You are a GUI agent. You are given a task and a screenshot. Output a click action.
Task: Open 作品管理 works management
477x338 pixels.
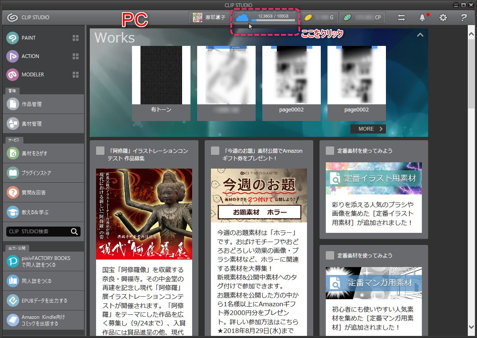coord(43,104)
